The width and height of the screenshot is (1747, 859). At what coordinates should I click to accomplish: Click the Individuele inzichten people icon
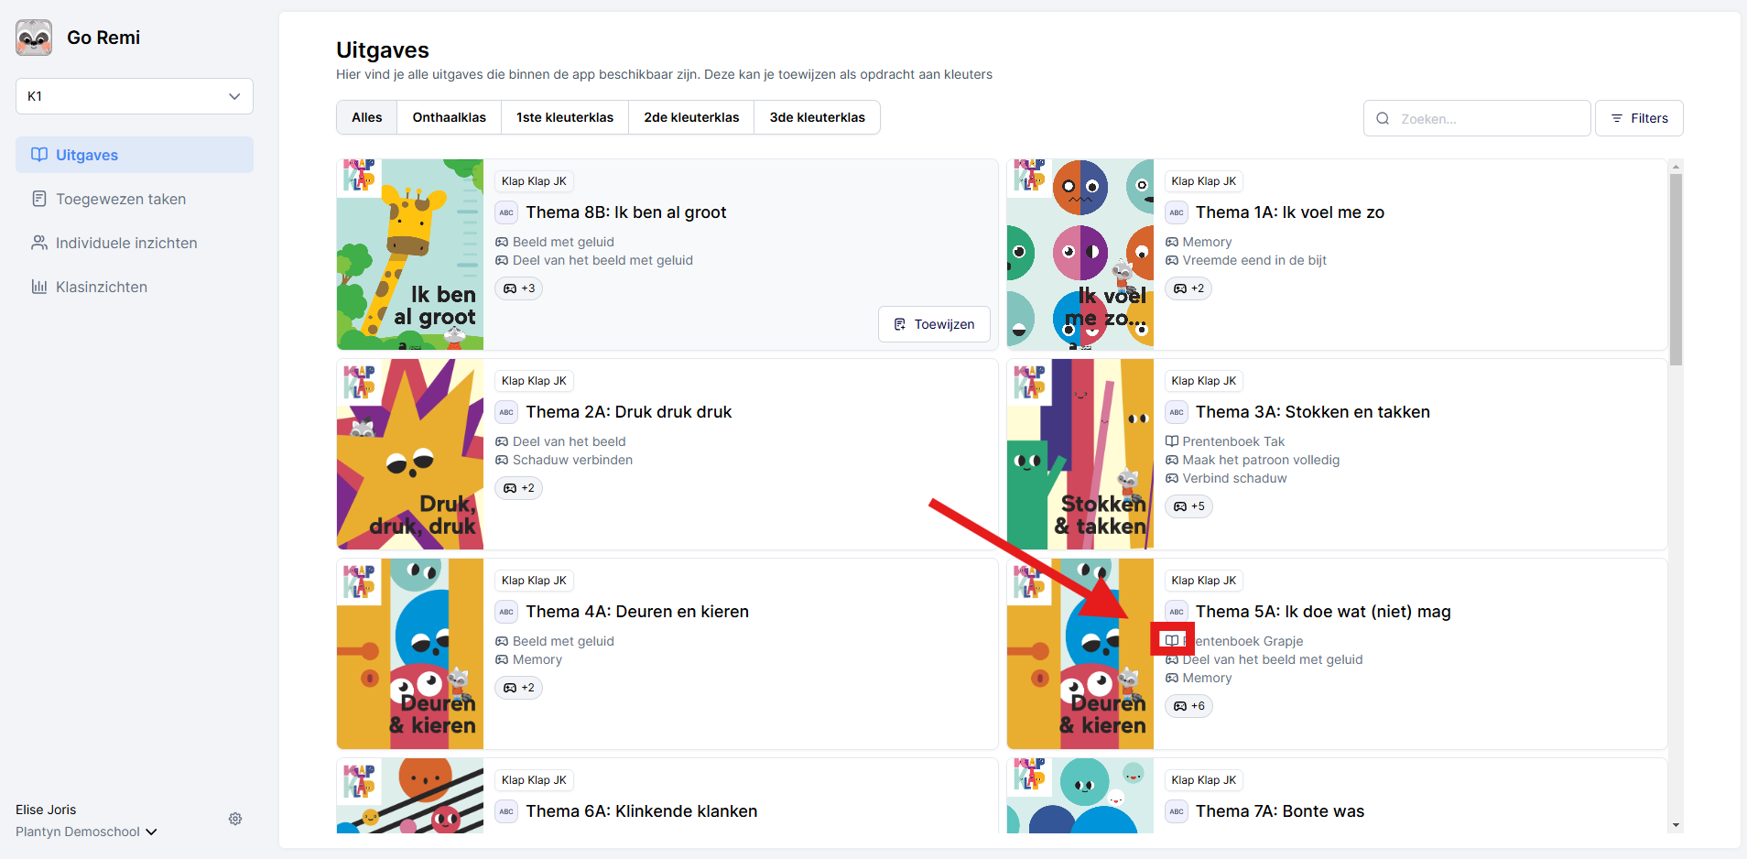(x=38, y=243)
